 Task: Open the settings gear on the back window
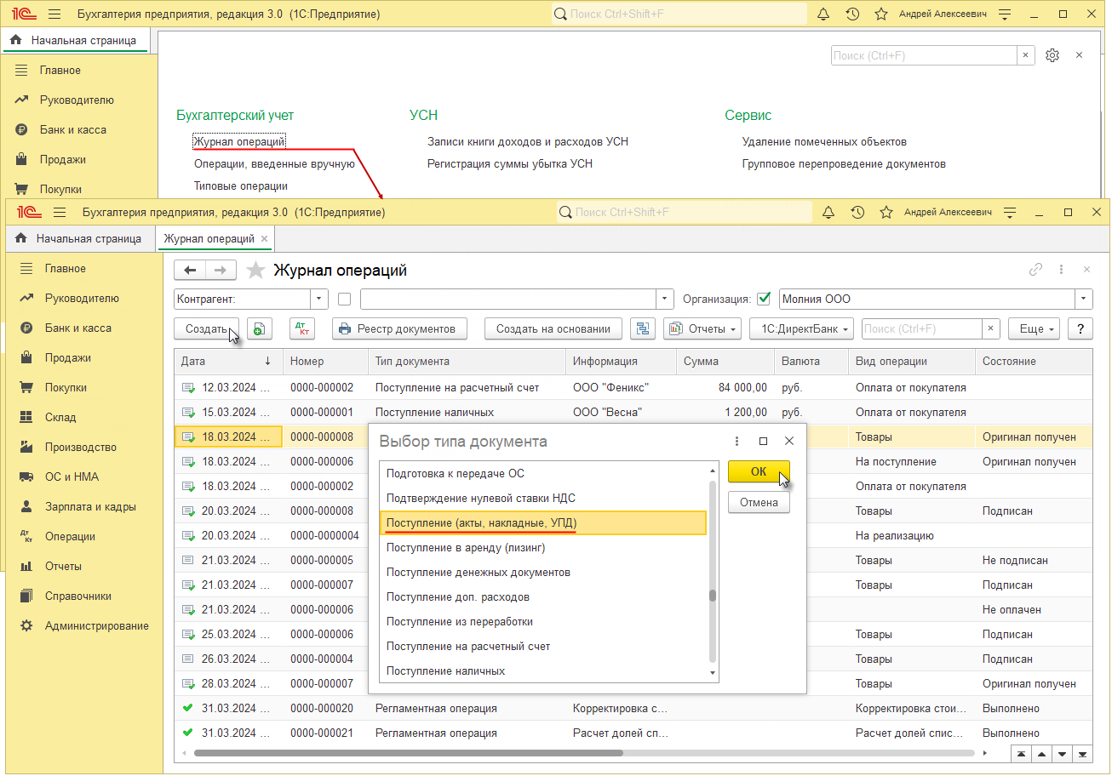1052,55
